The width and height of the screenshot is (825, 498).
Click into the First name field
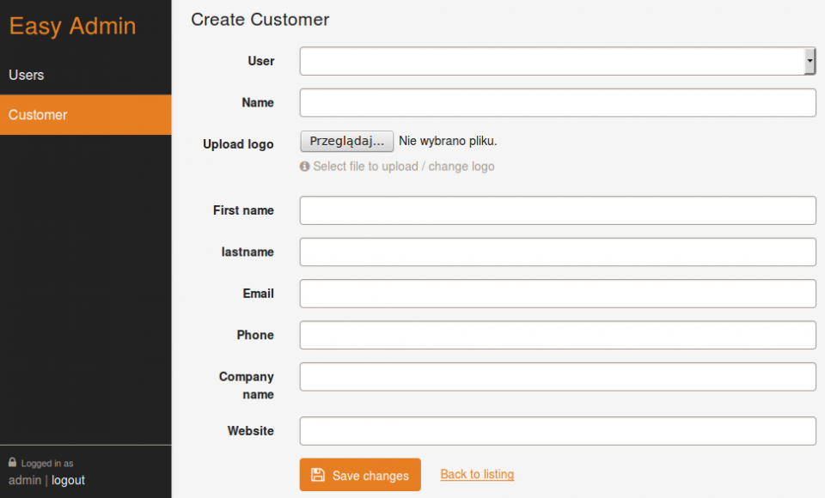coord(557,210)
